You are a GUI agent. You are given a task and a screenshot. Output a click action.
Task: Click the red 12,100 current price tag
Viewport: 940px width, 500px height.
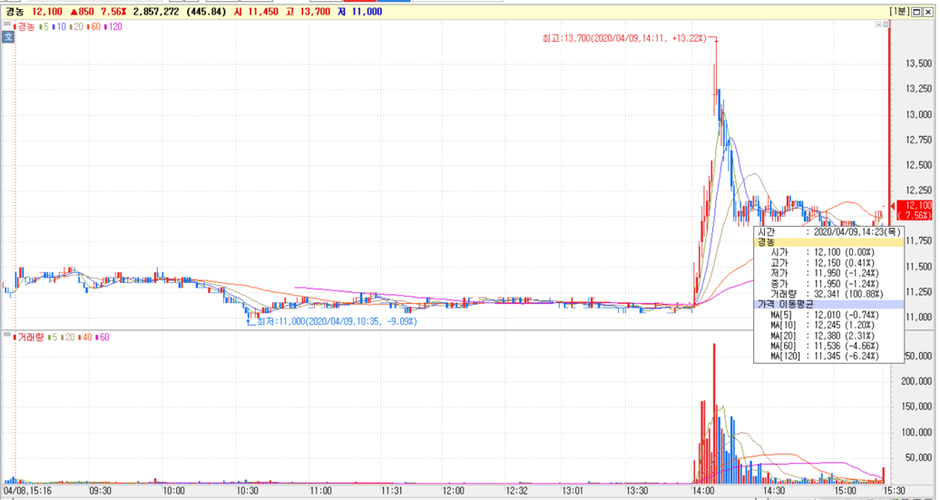coord(916,211)
